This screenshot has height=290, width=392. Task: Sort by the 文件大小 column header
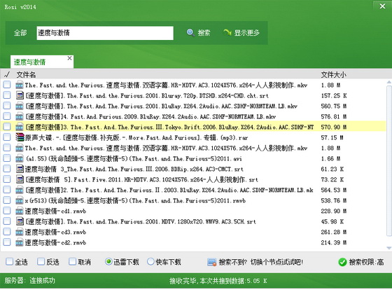pos(333,74)
